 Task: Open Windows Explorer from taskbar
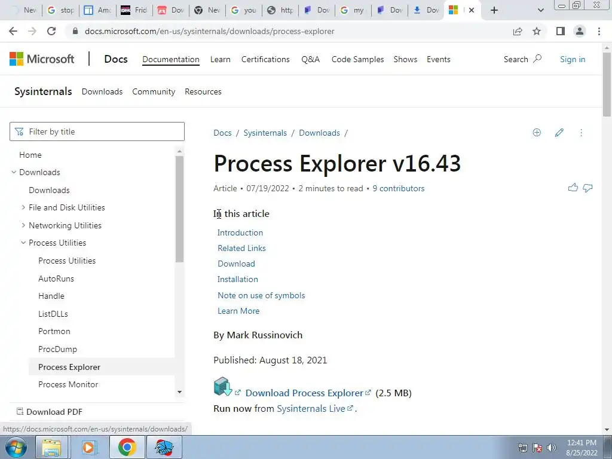coord(51,447)
